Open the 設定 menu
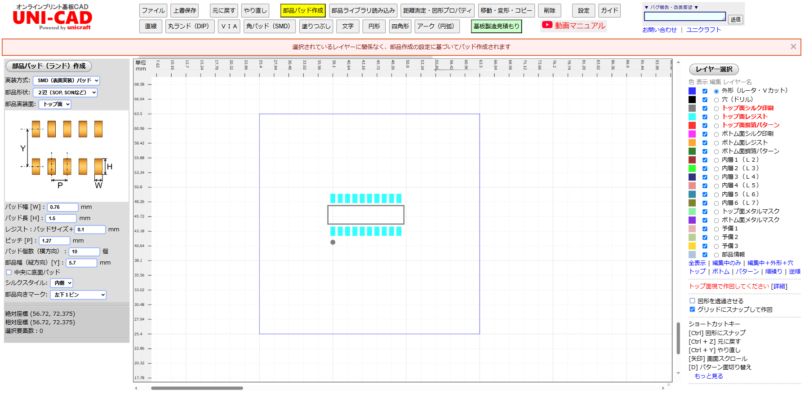809x393 pixels. click(583, 11)
